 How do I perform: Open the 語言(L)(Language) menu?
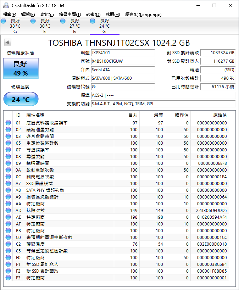click(143, 15)
